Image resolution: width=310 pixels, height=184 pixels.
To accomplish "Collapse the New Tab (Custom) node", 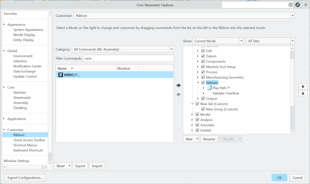I will click(192, 104).
